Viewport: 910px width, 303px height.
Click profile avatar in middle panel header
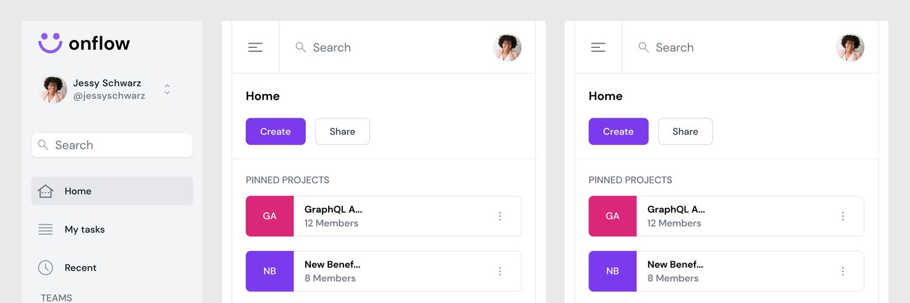[507, 47]
